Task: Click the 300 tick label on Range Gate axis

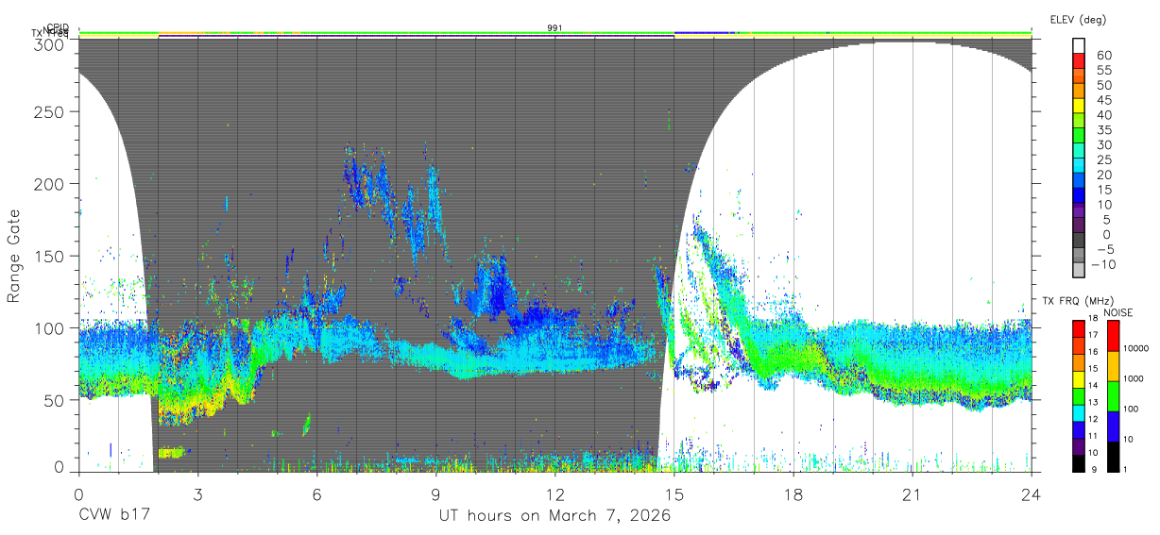Action: (51, 43)
